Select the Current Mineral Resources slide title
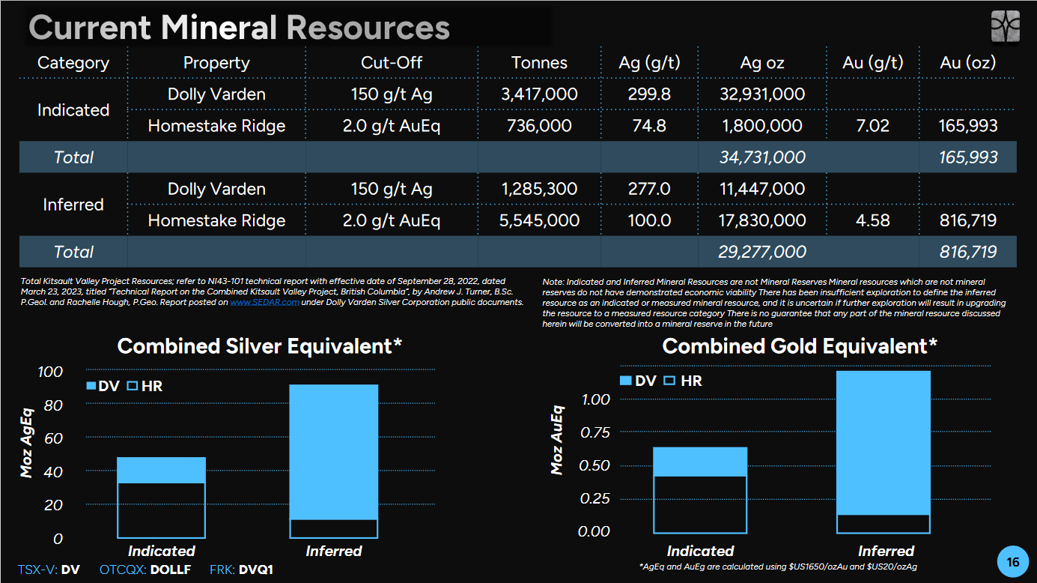 click(x=239, y=28)
